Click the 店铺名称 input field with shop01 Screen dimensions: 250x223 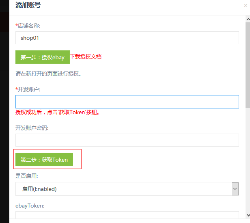coord(127,38)
